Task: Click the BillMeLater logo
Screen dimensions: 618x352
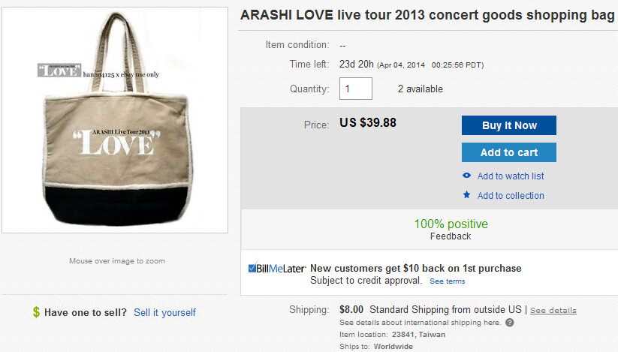Action: [x=276, y=268]
